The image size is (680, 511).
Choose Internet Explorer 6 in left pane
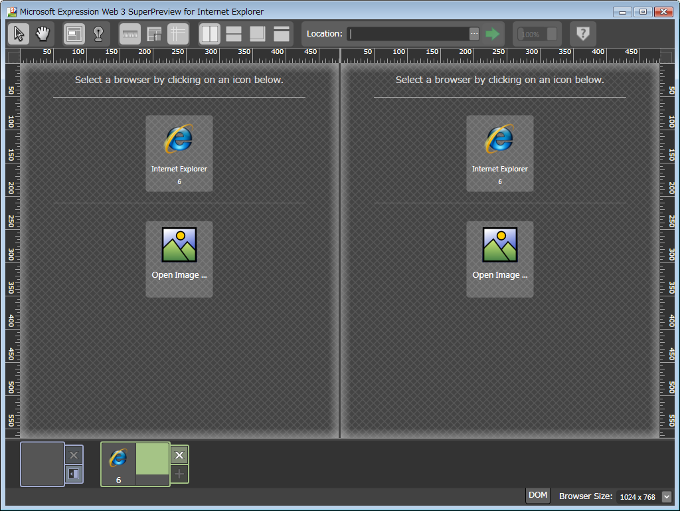coord(179,153)
